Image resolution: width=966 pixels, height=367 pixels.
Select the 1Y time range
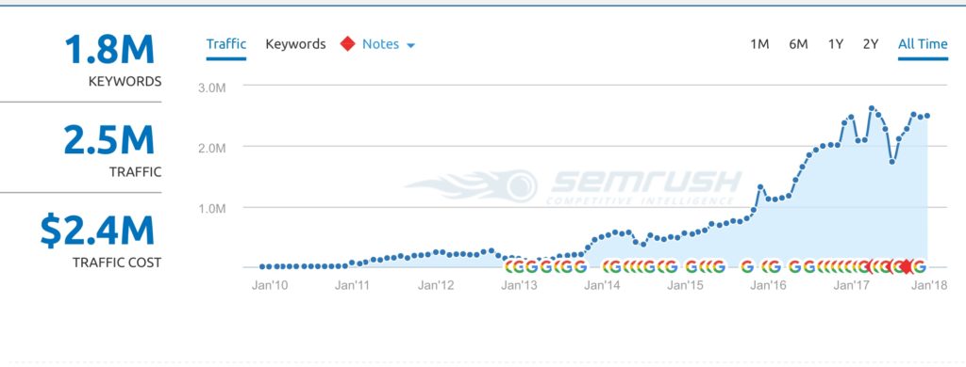click(836, 44)
